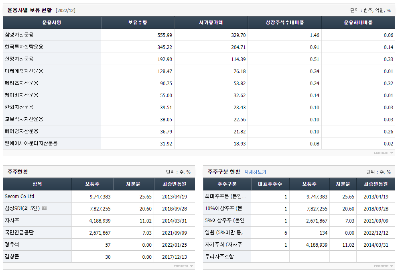Click the 주주구분 column header
The width and height of the screenshot is (398, 272).
pyautogui.click(x=227, y=184)
